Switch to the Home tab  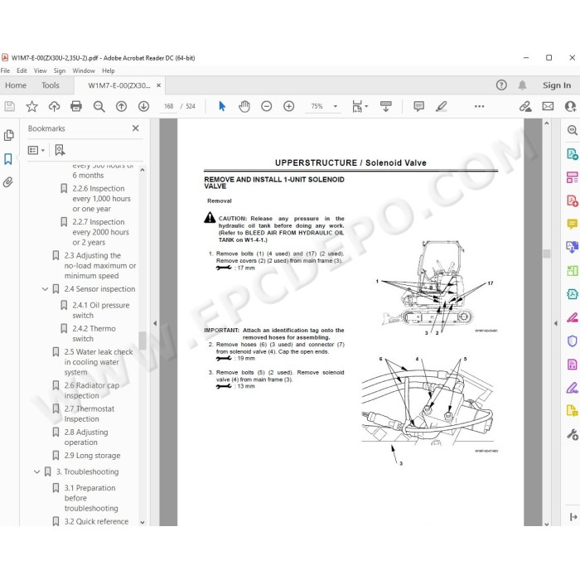(x=16, y=85)
